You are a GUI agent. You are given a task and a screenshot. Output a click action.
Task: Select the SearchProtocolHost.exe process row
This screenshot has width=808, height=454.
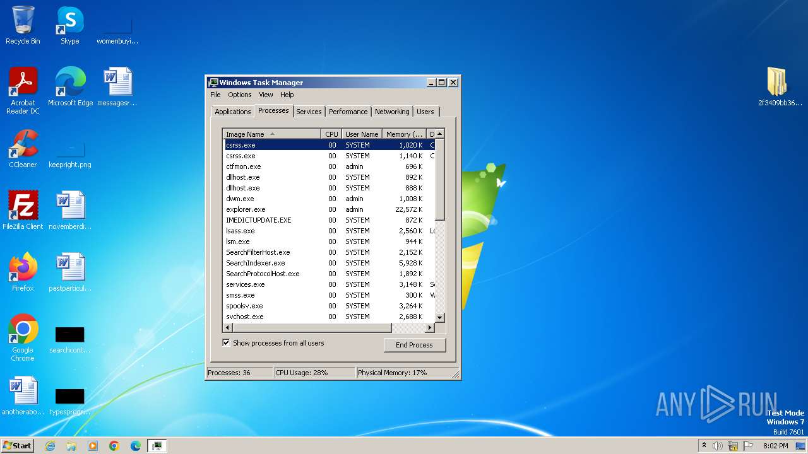point(329,274)
